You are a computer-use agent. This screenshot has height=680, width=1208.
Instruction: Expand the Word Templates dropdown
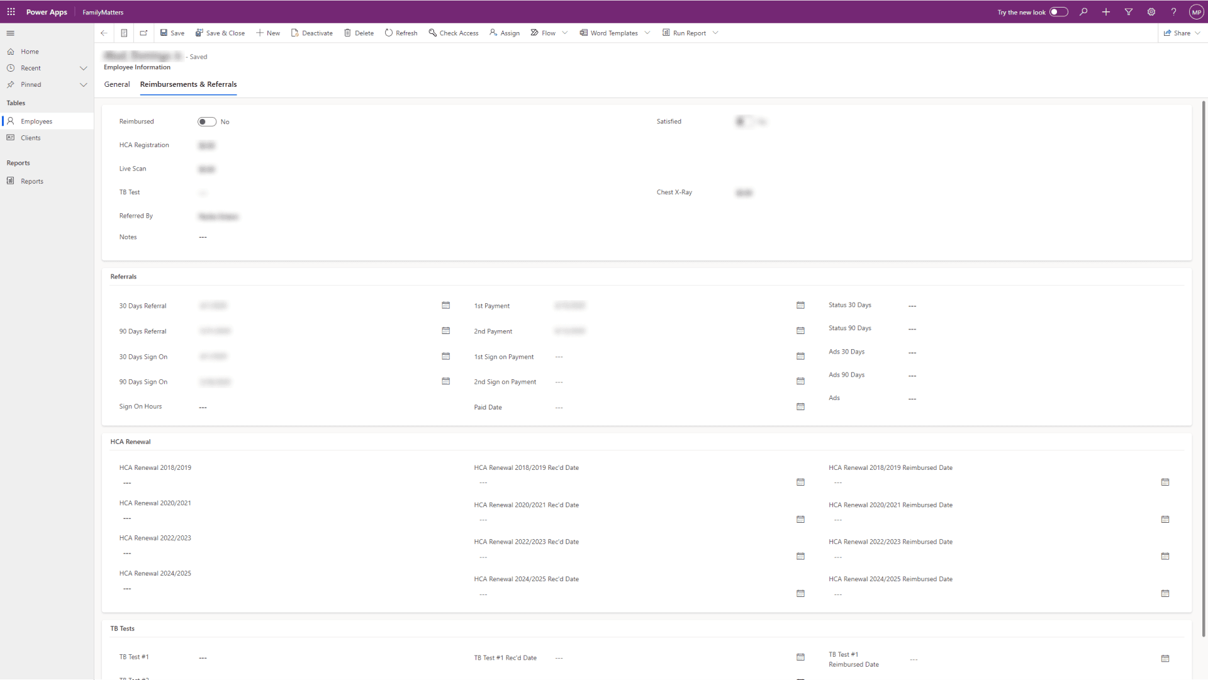[648, 33]
